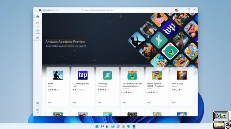The width and height of the screenshot is (231, 129).
Task: Open the Apps section in sidebar
Action: tap(38, 24)
